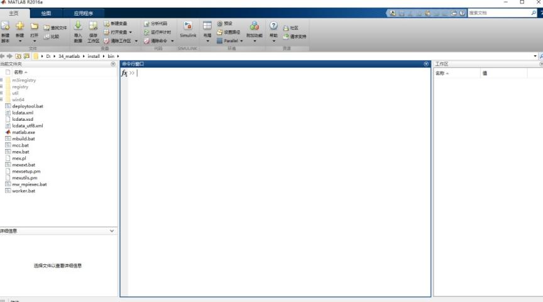
Task: Click the quick access help question icon
Action: click(x=462, y=13)
